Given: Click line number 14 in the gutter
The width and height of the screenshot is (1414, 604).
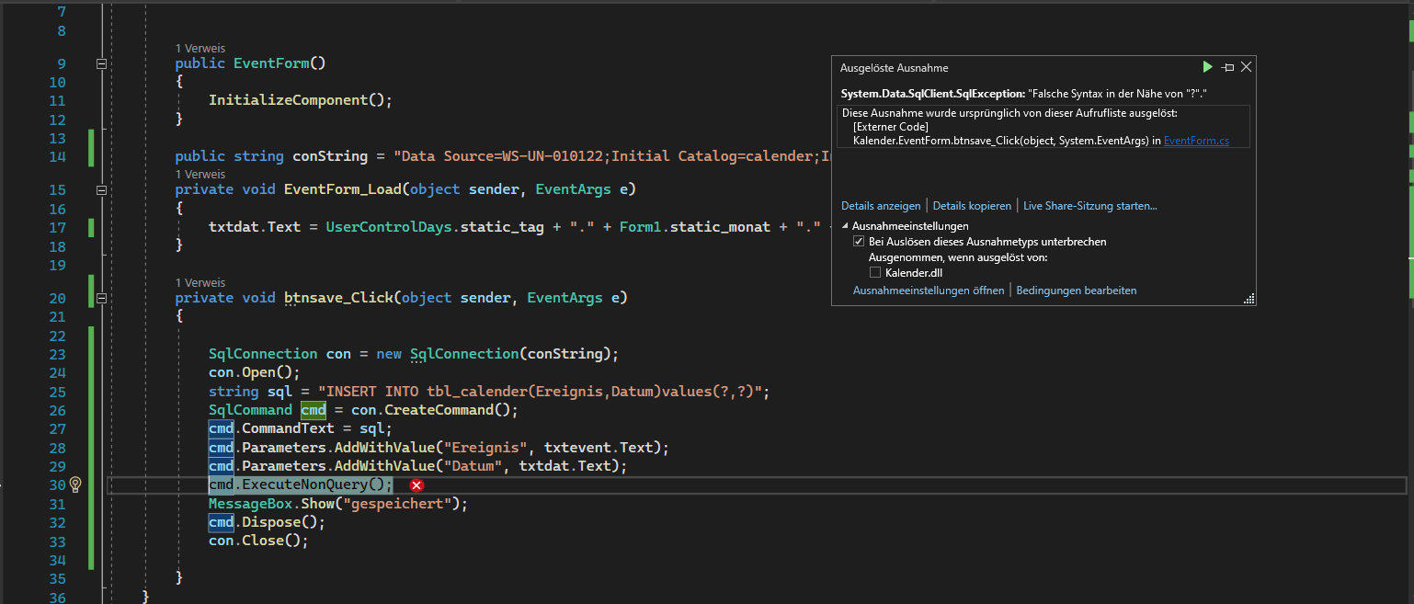Looking at the screenshot, I should 56,156.
